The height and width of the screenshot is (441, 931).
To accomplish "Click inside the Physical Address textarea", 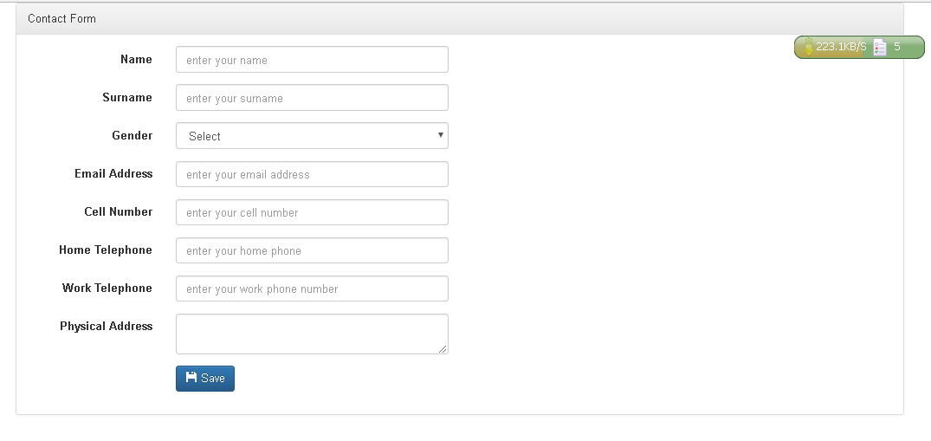I will [x=312, y=334].
